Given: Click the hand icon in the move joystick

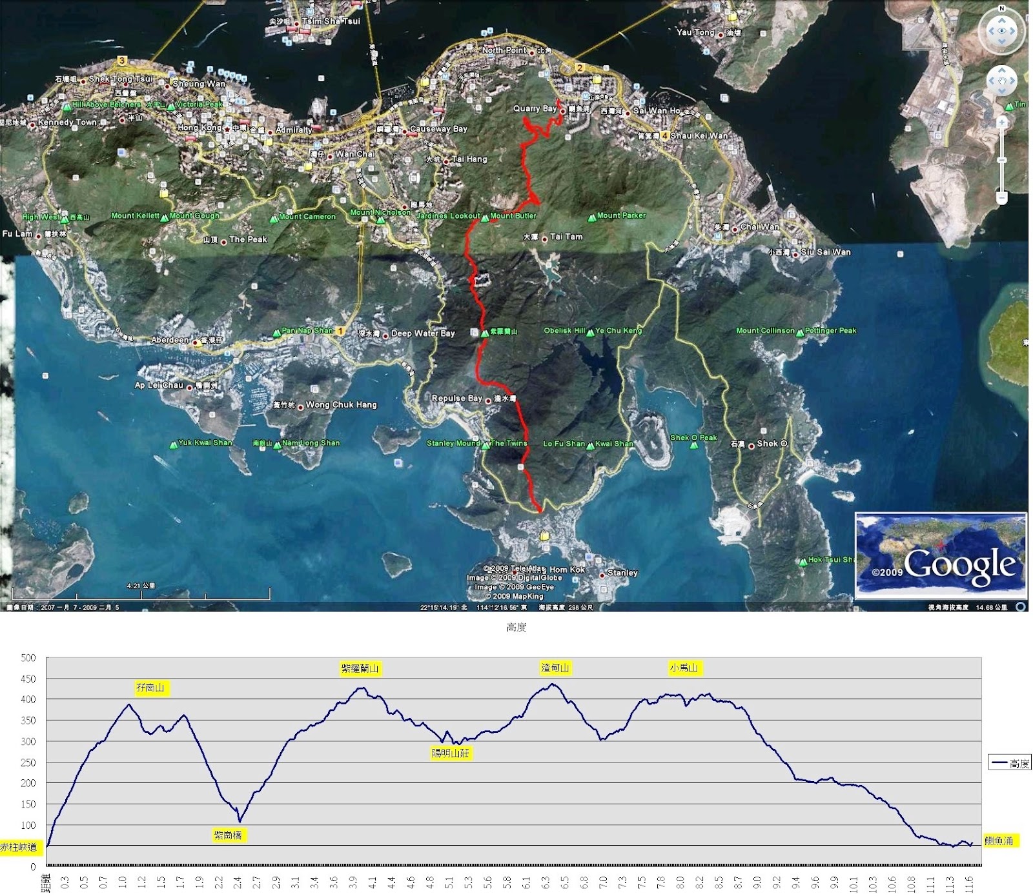Looking at the screenshot, I should click(x=1002, y=81).
